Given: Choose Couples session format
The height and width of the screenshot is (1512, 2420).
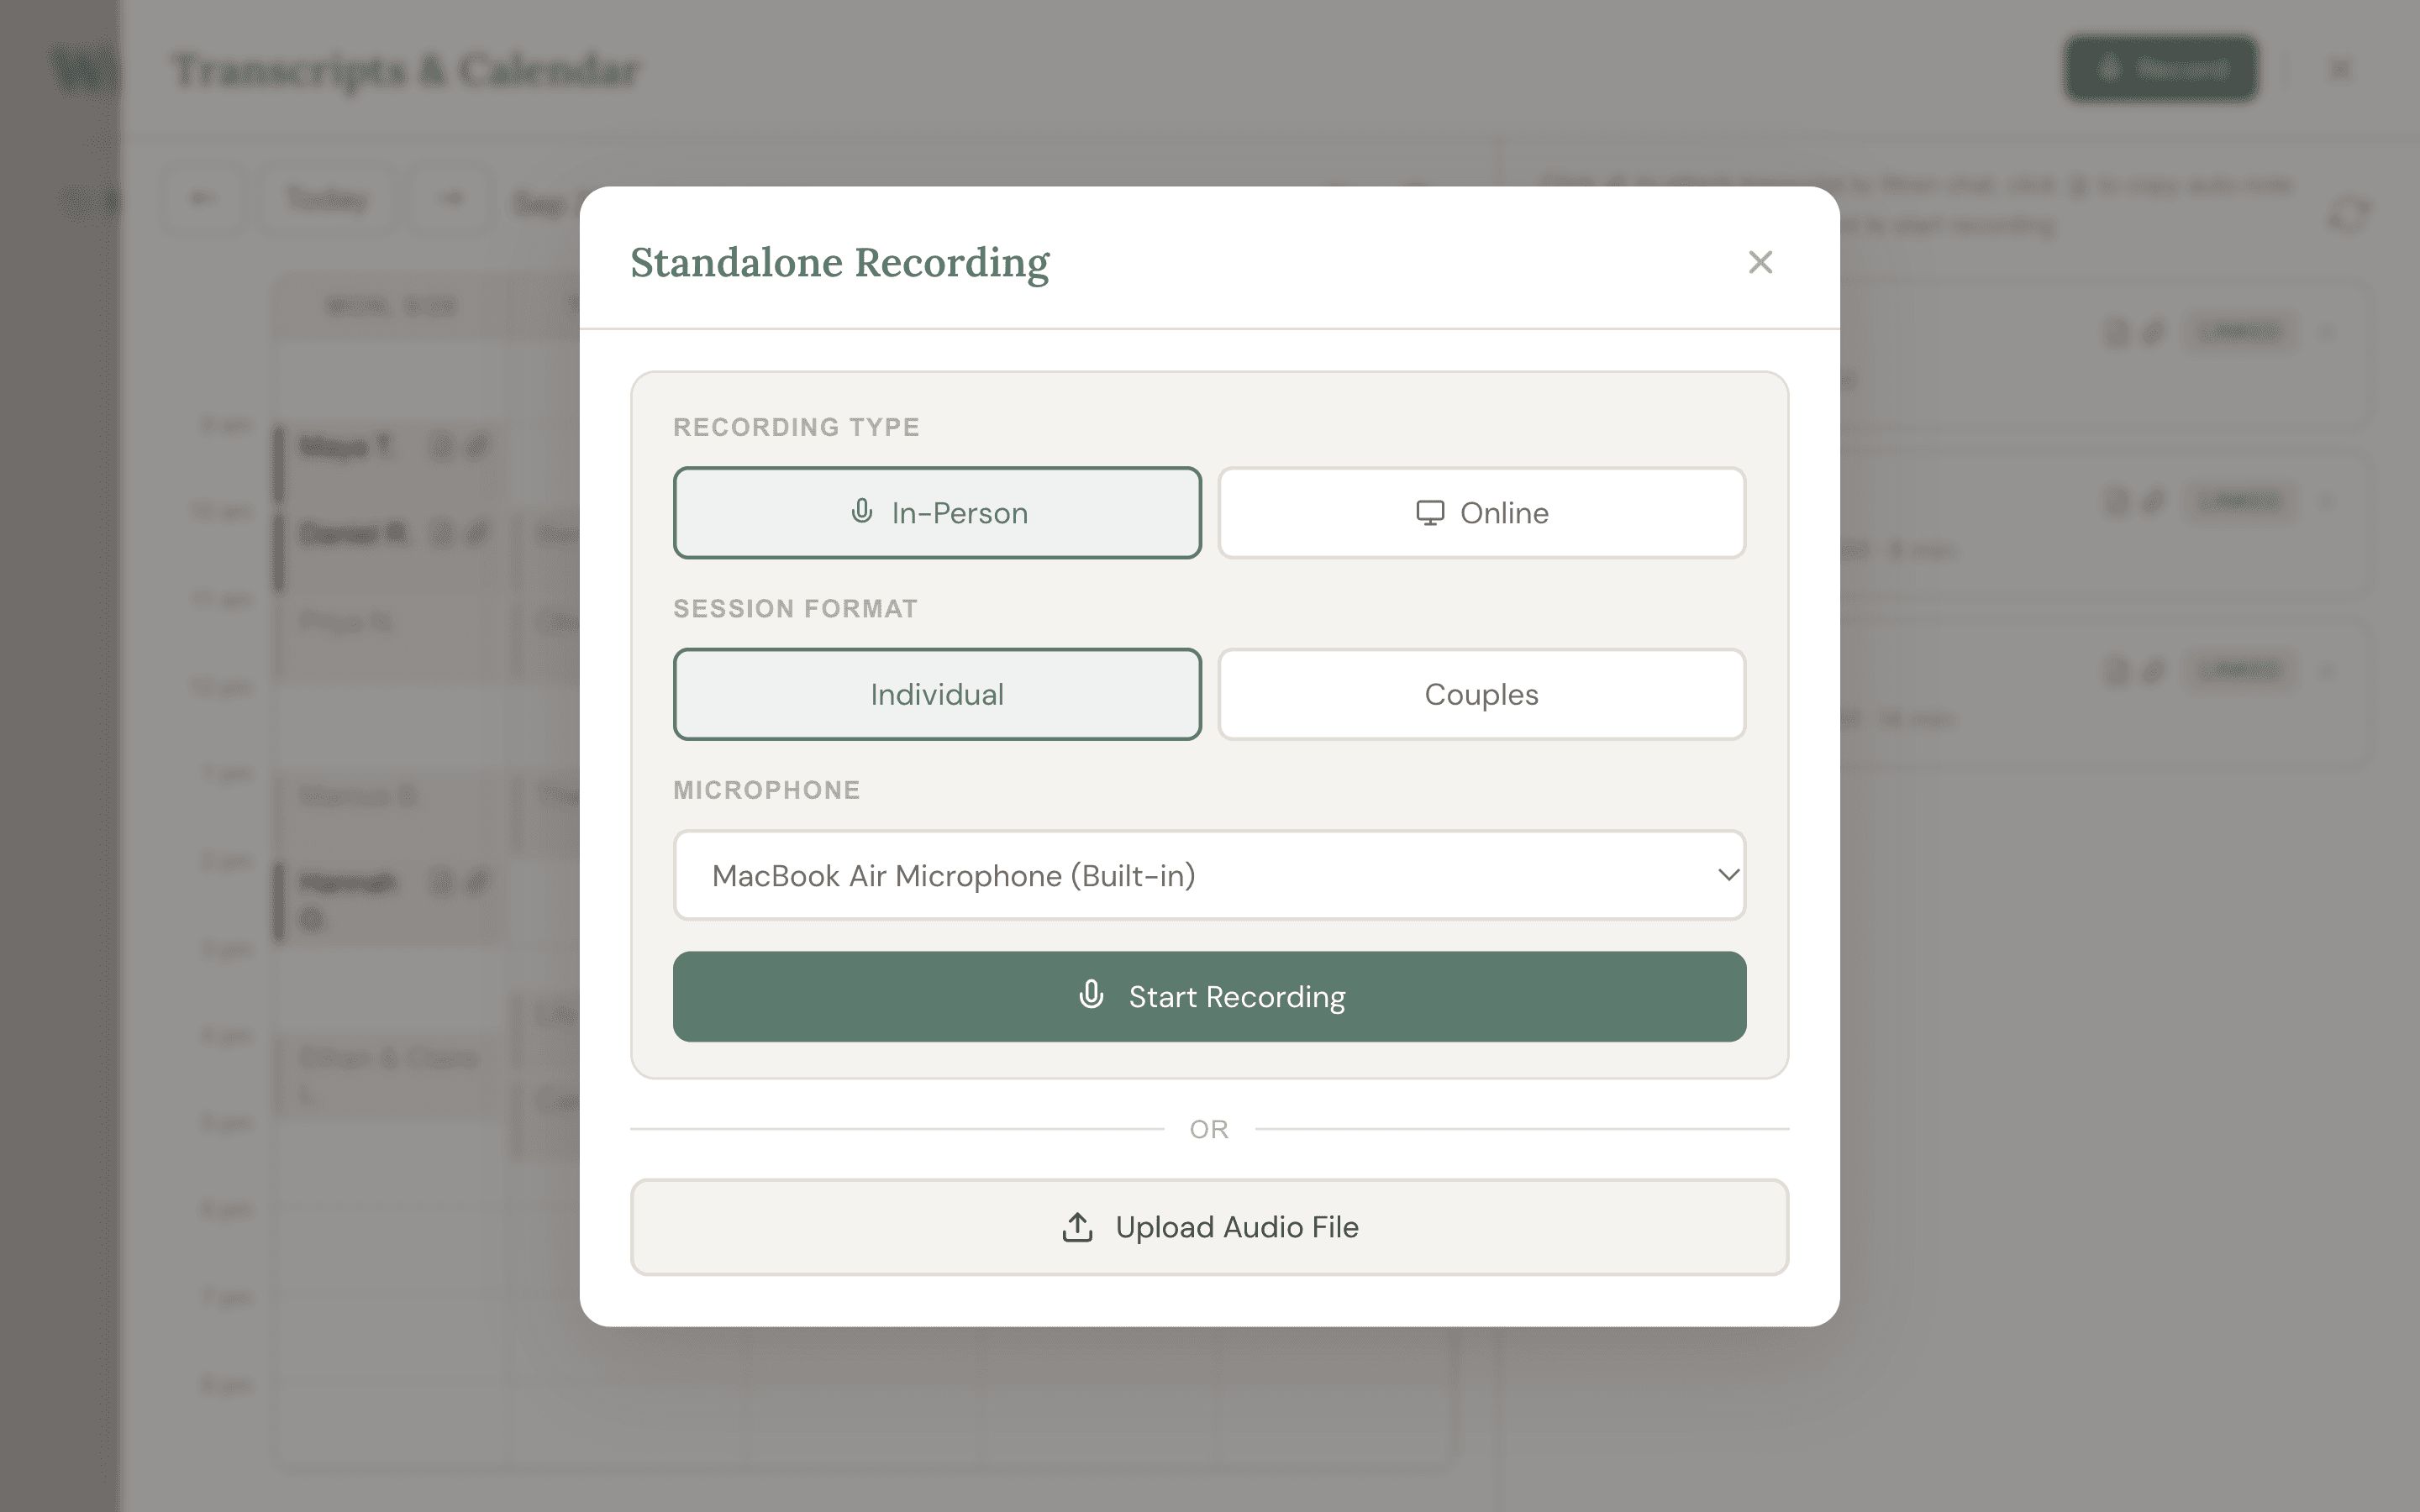Looking at the screenshot, I should click(1482, 694).
